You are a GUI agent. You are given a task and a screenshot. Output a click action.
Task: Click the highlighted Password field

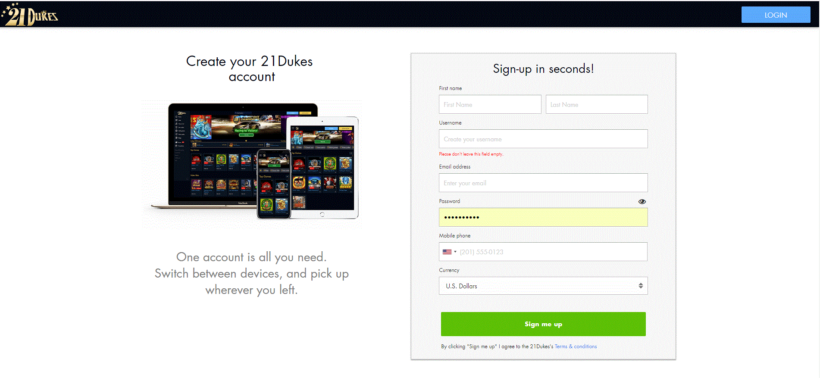coord(543,217)
